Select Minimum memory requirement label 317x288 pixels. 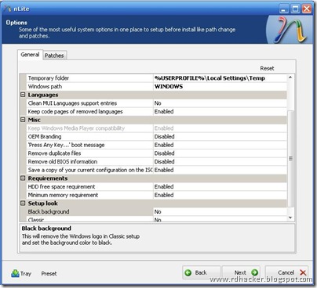tap(63, 195)
